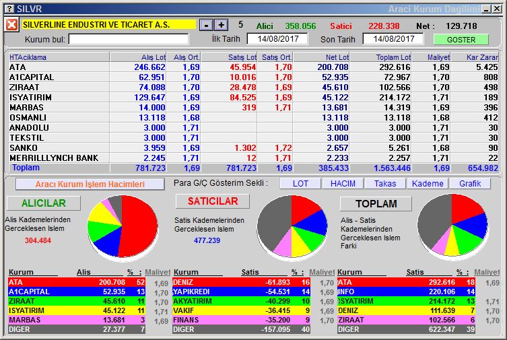Click pink FINANS row in sellers list
The width and height of the screenshot is (507, 340).
(x=242, y=320)
